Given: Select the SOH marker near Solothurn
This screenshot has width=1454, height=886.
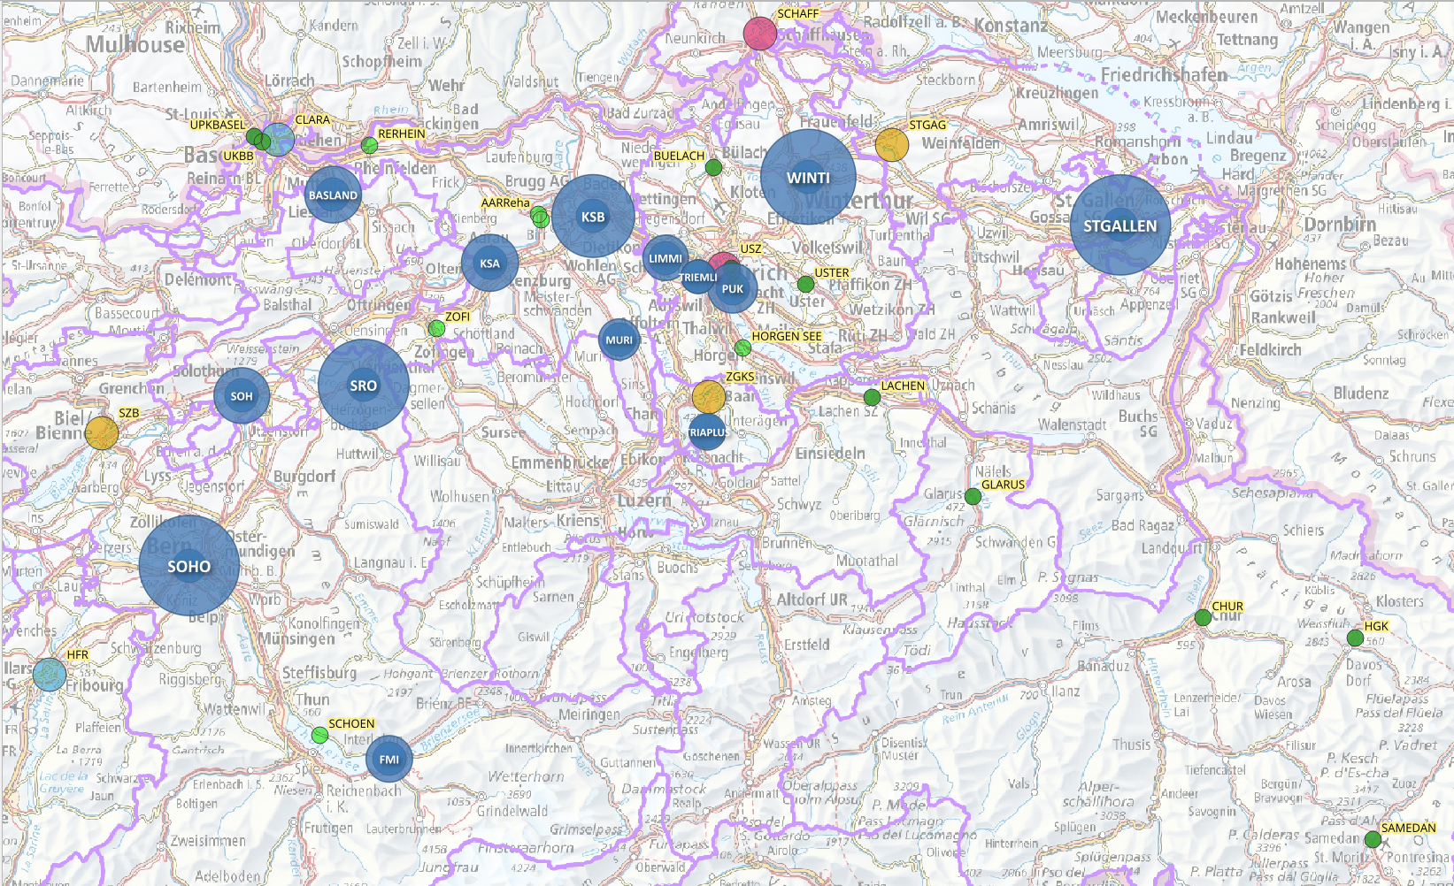Looking at the screenshot, I should [x=242, y=396].
